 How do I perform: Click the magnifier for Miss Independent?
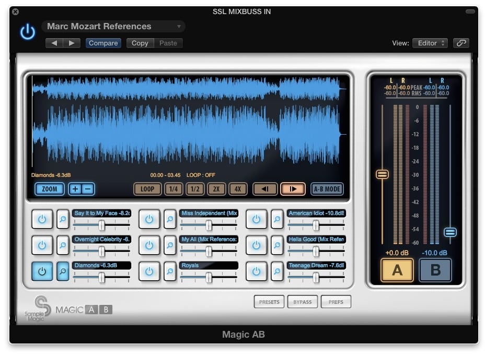coord(170,219)
